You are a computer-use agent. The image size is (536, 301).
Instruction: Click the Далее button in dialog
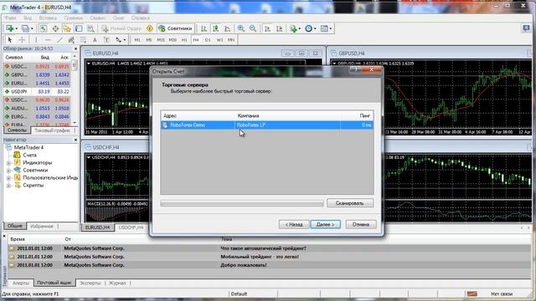point(325,225)
